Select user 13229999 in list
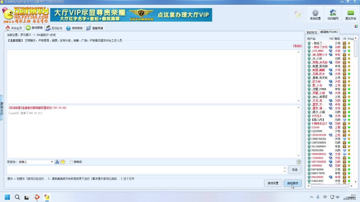This screenshot has width=360, height=202. [317, 131]
